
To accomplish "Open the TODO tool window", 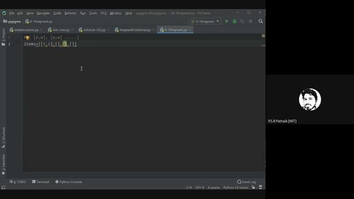I will click(x=18, y=182).
